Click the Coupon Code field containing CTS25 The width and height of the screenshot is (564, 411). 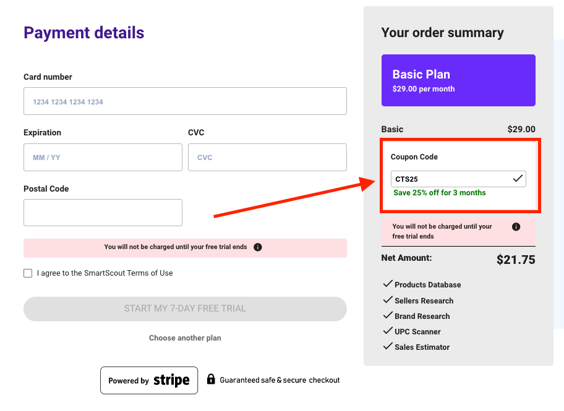[x=451, y=179]
